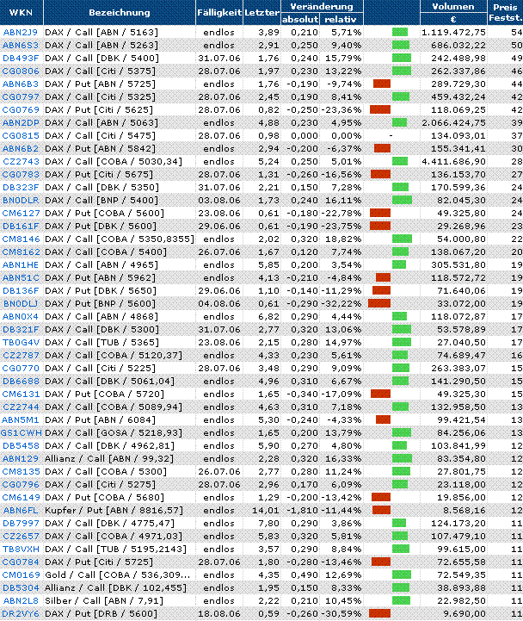523x621 pixels.
Task: Click the DB161F link
Action: (x=21, y=227)
